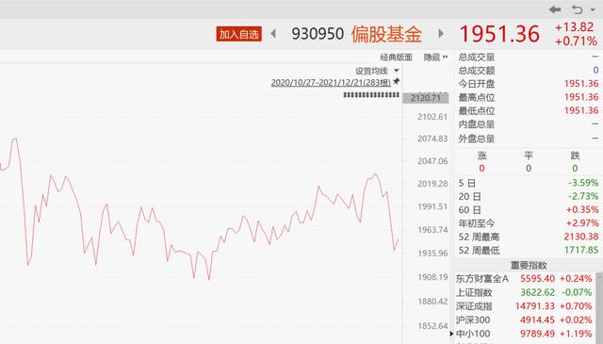This screenshot has width=603, height=344.
Task: Open the 沪深300 index row
Action: [524, 320]
